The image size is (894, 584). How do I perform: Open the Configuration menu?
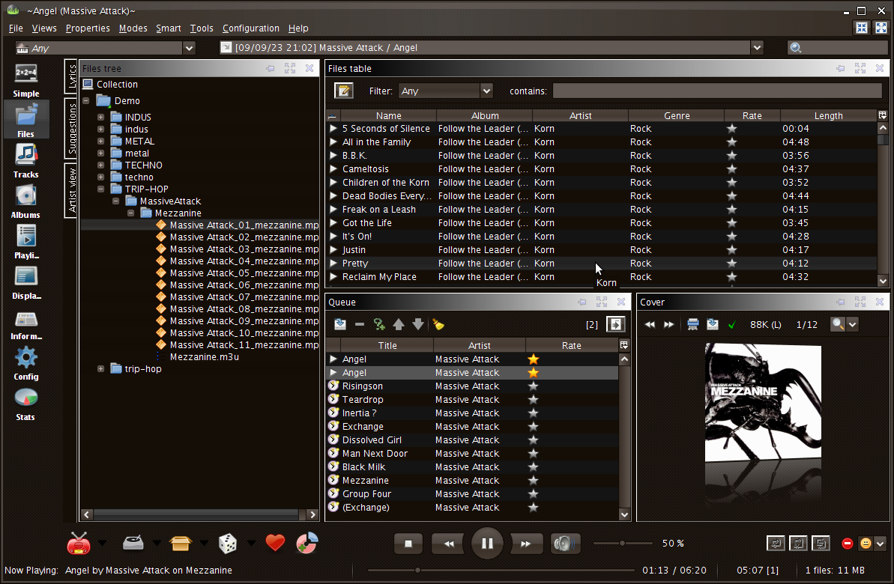click(250, 28)
